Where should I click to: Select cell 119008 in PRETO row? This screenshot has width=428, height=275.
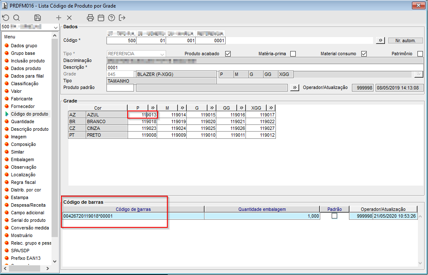point(142,135)
